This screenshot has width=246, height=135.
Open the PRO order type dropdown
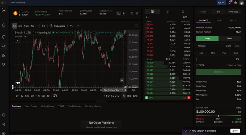click(x=233, y=21)
